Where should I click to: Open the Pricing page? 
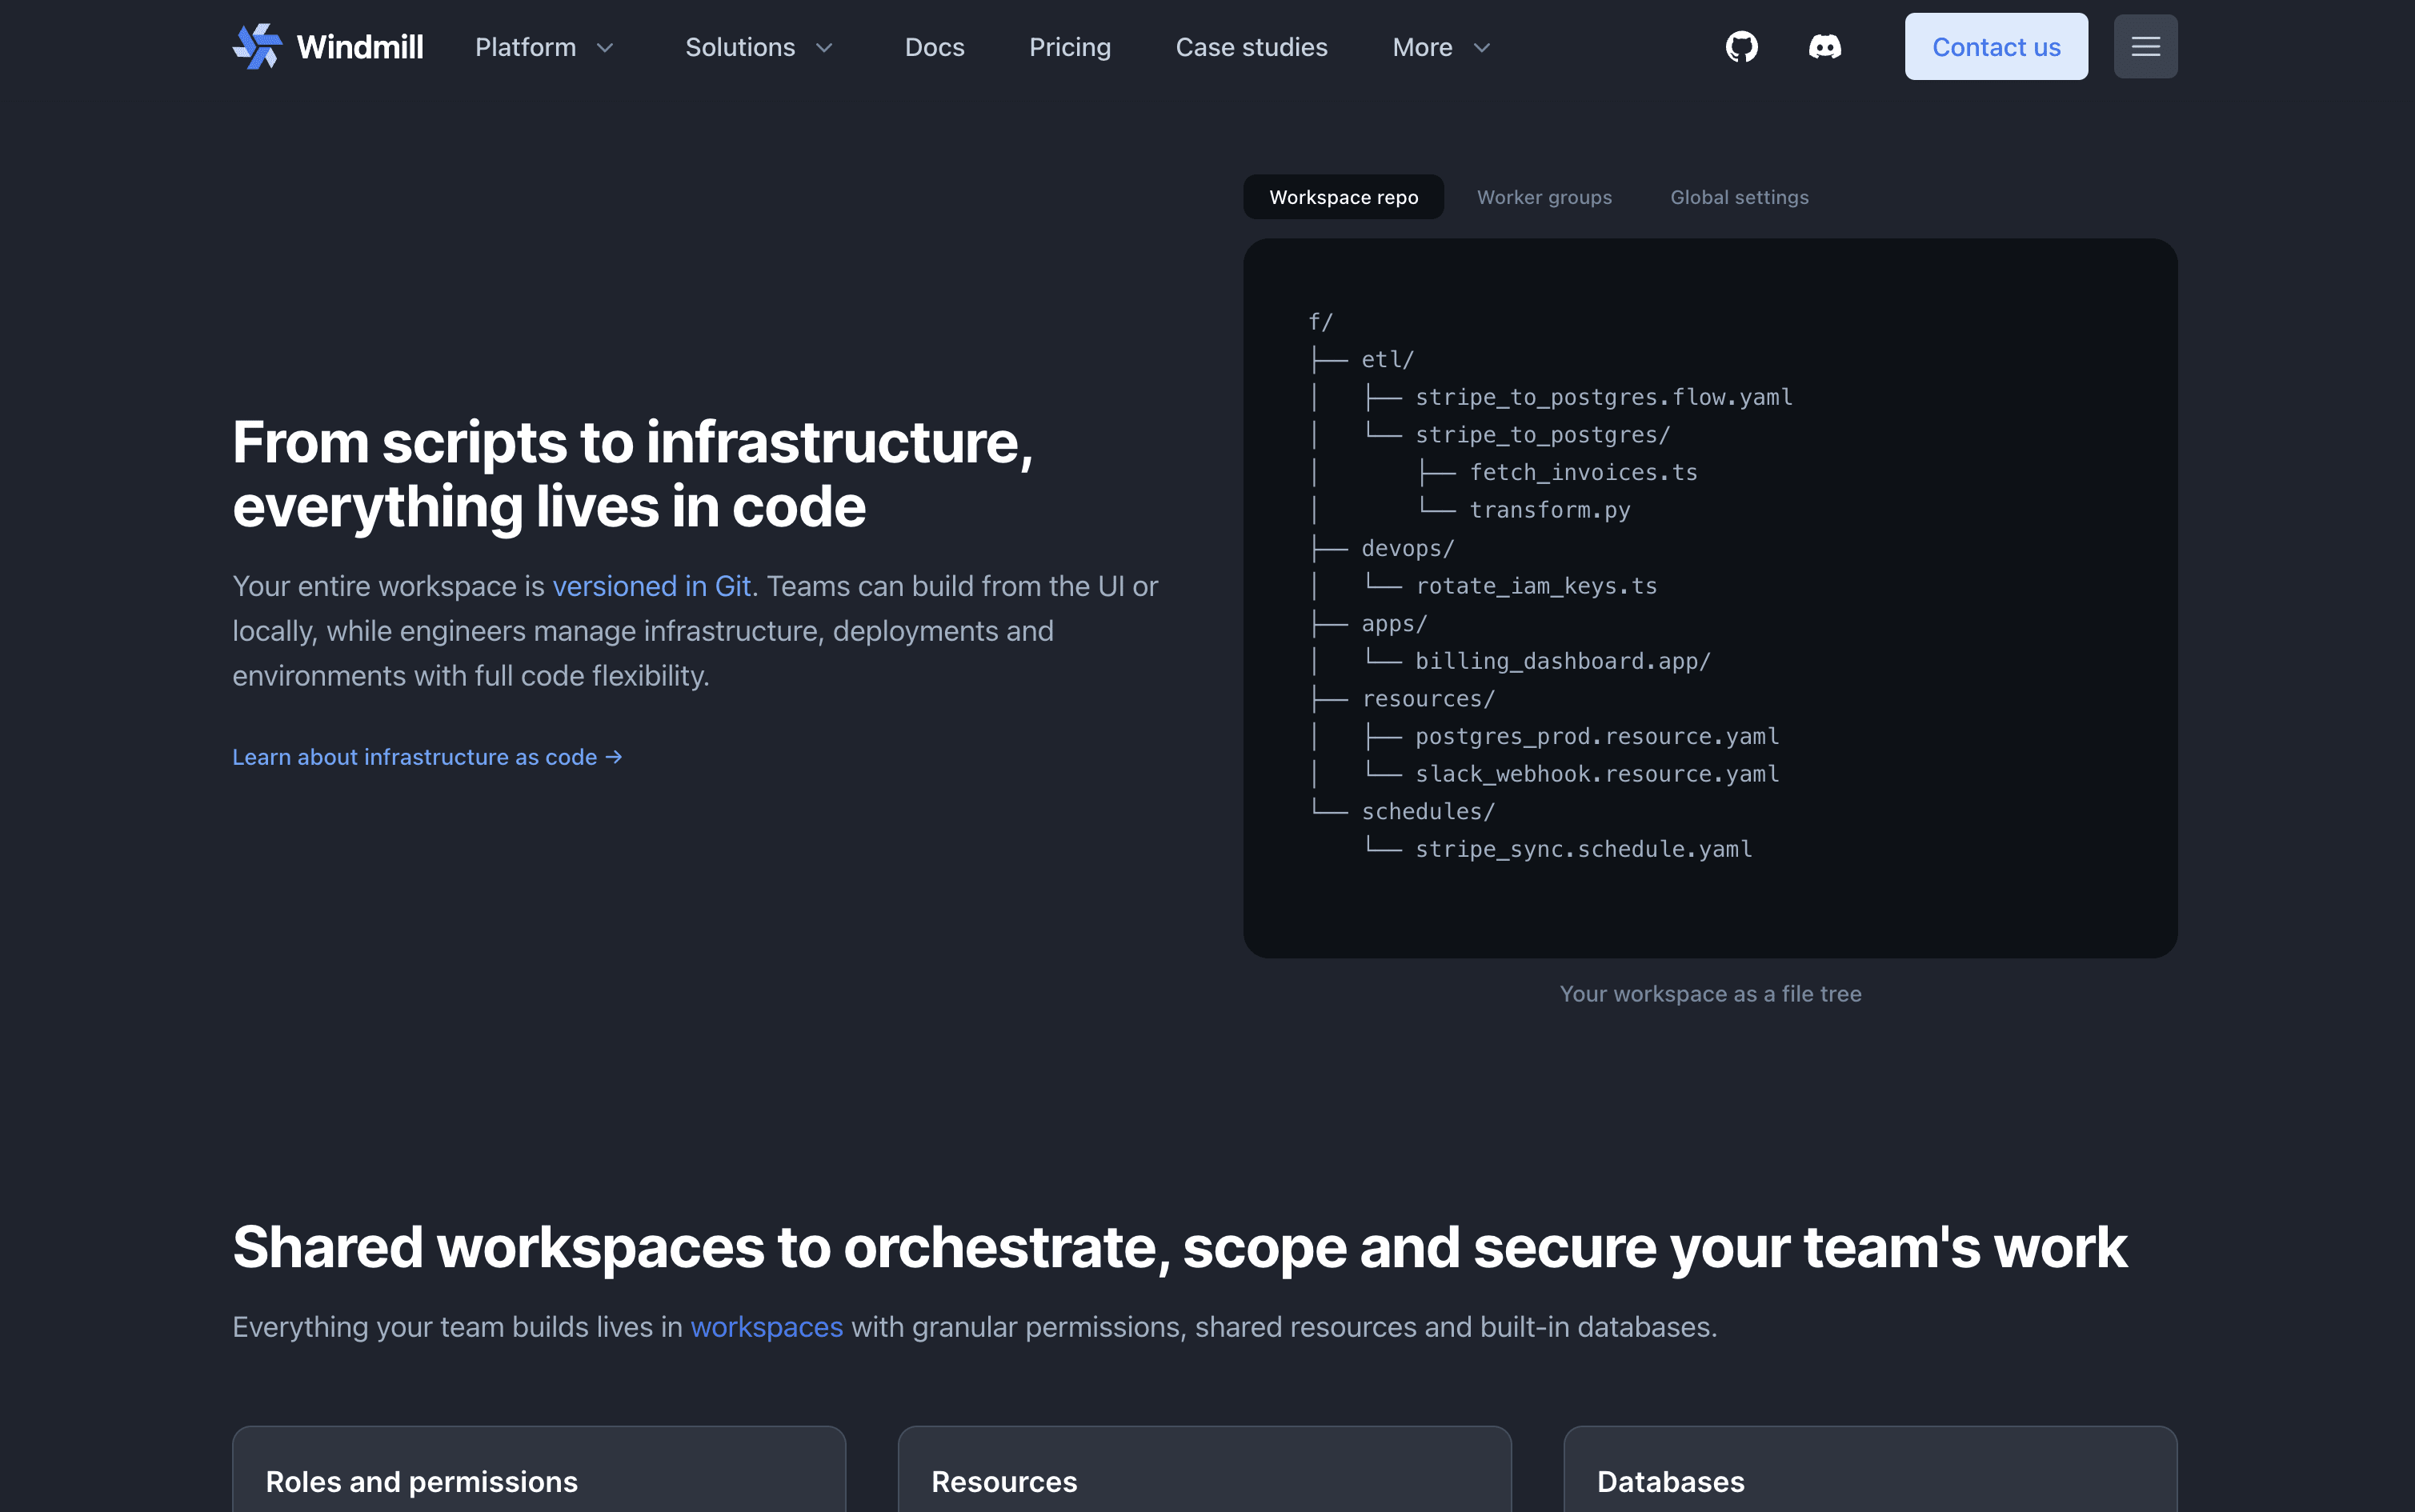tap(1070, 47)
